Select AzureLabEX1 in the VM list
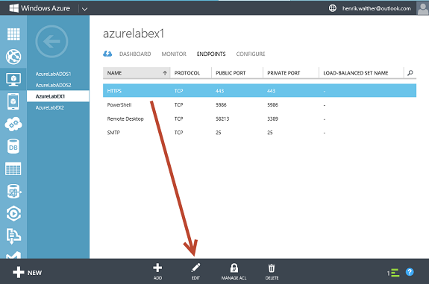The height and width of the screenshot is (284, 429). pyautogui.click(x=58, y=96)
